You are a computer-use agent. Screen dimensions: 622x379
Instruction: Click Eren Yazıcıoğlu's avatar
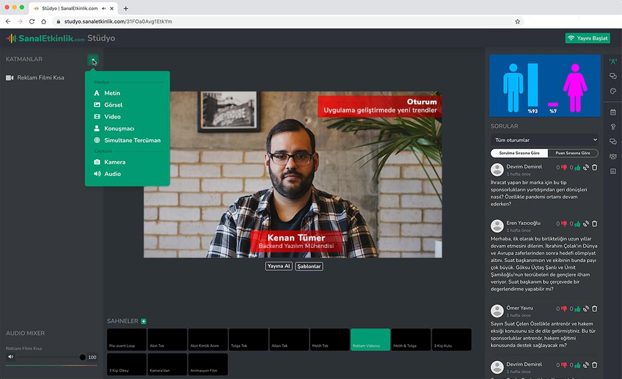497,226
